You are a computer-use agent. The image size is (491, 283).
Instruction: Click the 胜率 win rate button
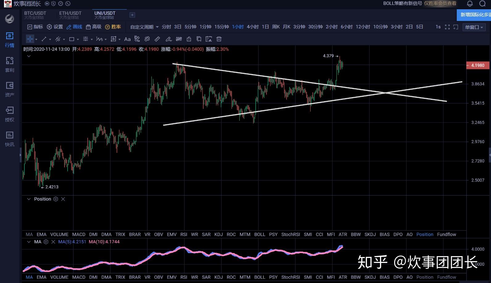point(113,27)
